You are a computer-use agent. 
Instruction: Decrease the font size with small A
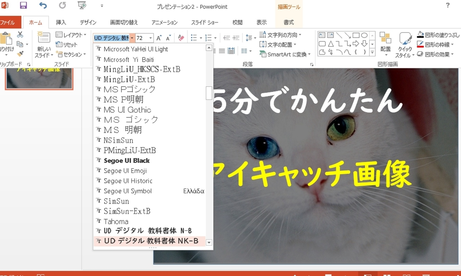coord(168,38)
